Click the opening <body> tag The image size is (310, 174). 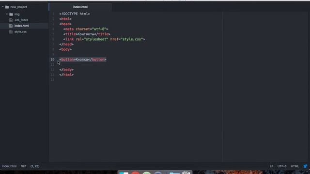(65, 49)
